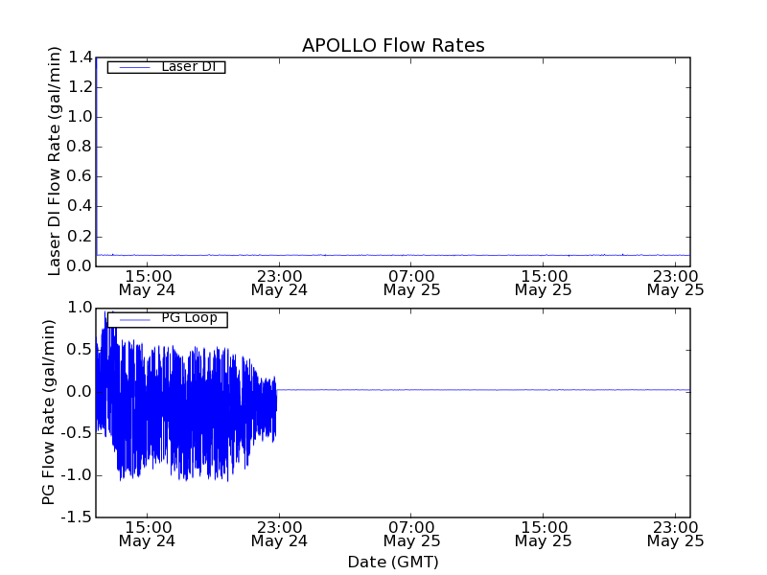Viewport: 767px width, 575px height.
Task: Click the Date (GMT) axis label
Action: (x=393, y=562)
